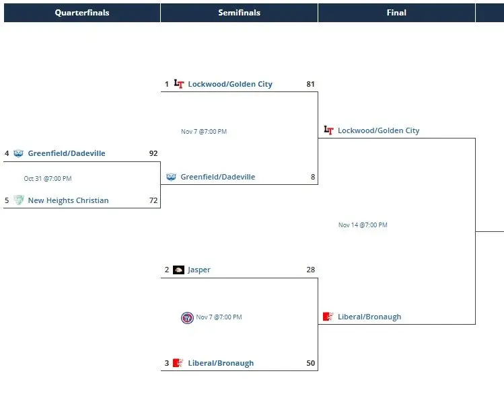
Task: Click Liberal/Bronaugh logo in semifinals
Action: (x=178, y=363)
